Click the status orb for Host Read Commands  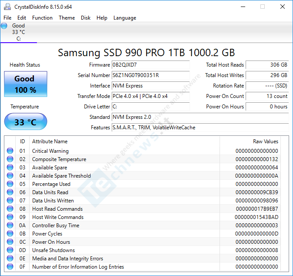(x=10, y=209)
